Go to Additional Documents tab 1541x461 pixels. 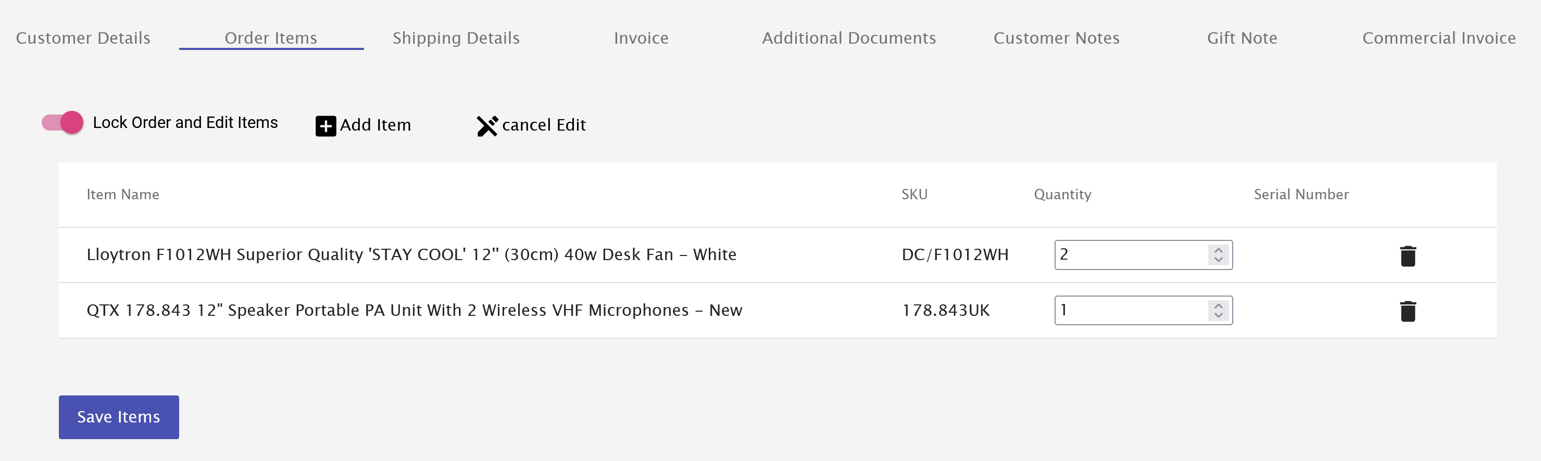(x=848, y=39)
